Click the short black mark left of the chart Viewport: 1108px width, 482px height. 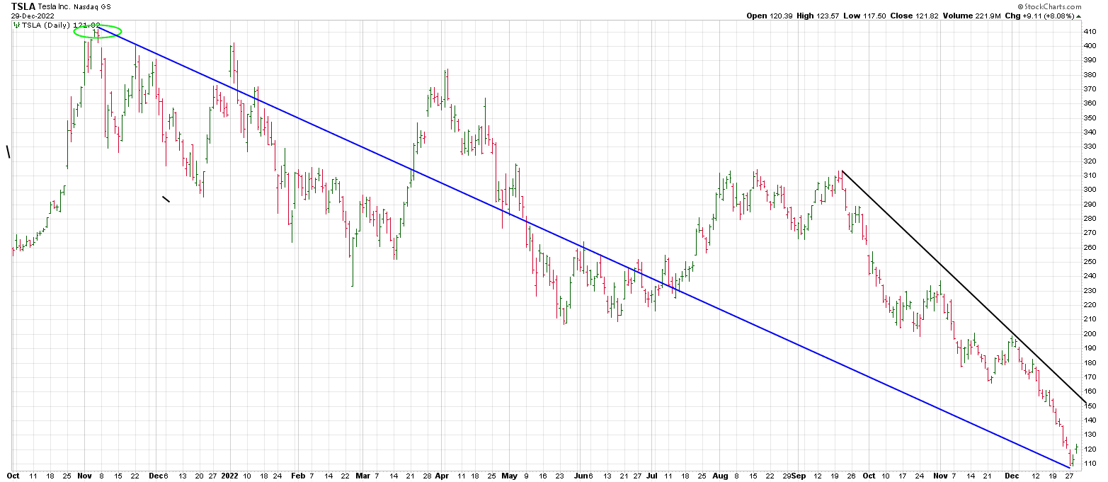(8, 151)
